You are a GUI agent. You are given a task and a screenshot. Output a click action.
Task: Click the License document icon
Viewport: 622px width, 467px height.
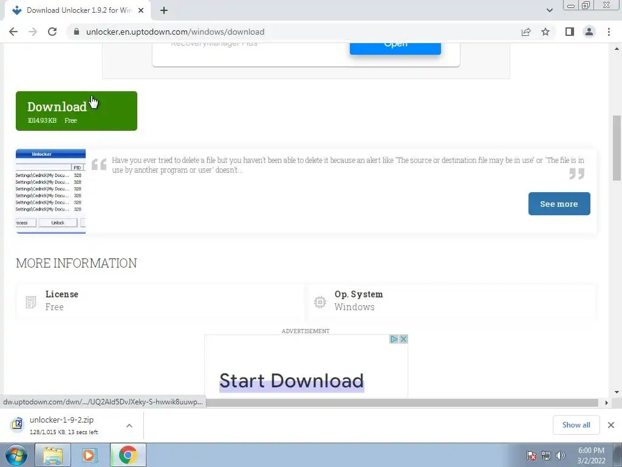pos(31,302)
